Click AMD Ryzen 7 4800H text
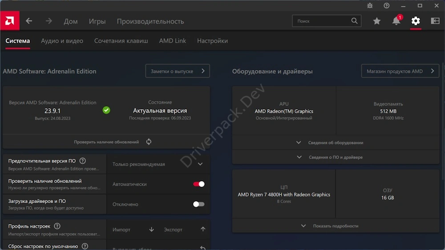 (x=284, y=194)
